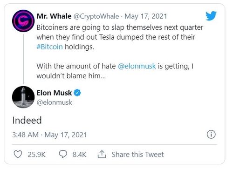View the 8.4K replies count
233x169 pixels.
click(79, 155)
